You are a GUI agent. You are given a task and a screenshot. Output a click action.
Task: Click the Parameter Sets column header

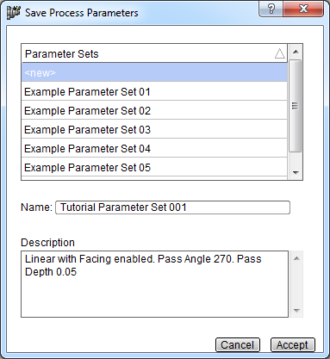pos(154,53)
